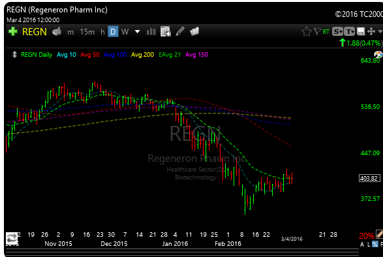Select the hourly 'h' time frame
Image resolution: width=383 pixels, height=257 pixels.
pyautogui.click(x=102, y=32)
